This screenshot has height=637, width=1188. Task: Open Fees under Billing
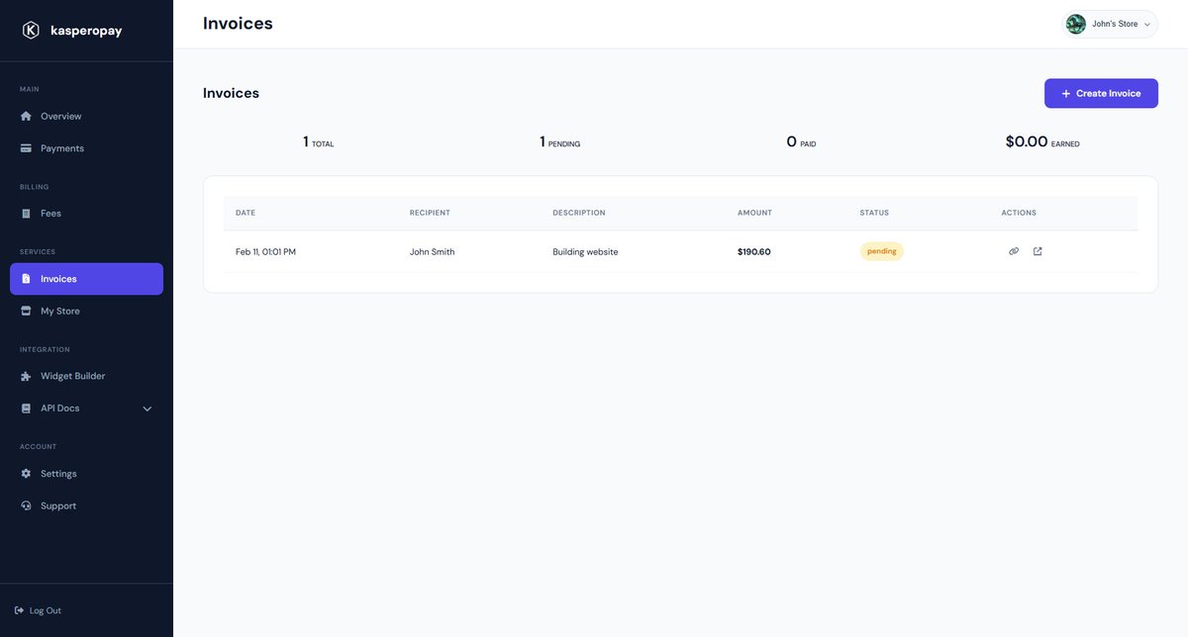(86, 214)
